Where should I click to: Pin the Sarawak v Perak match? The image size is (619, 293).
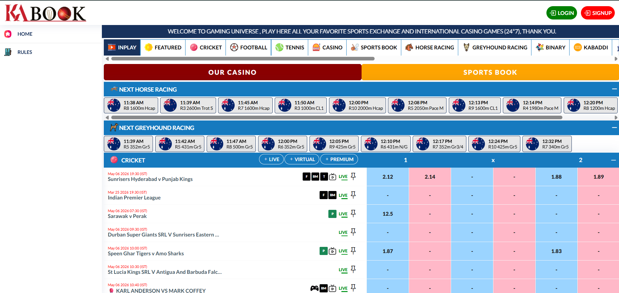[353, 213]
